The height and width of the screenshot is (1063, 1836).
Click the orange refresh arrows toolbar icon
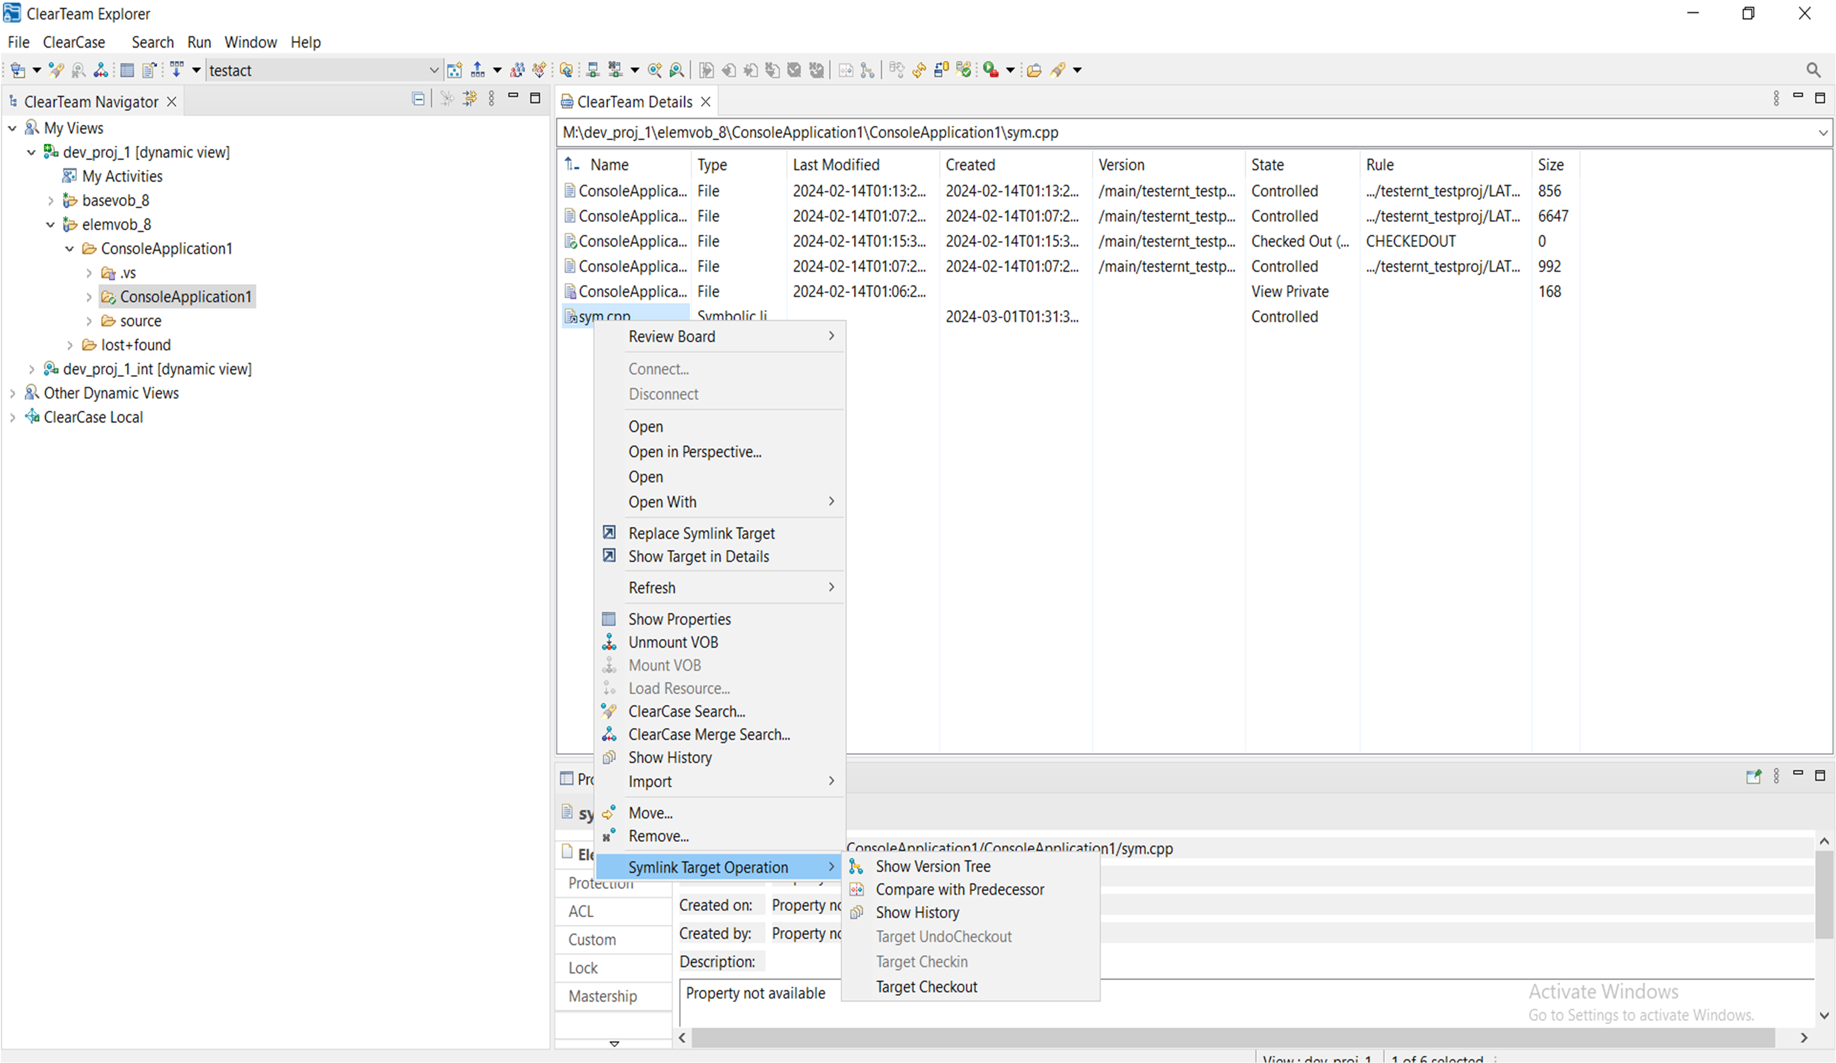[x=919, y=70]
